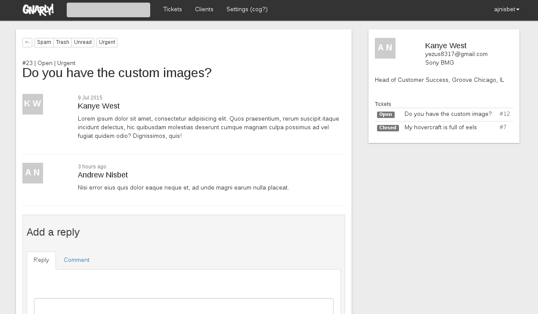The width and height of the screenshot is (538, 314).
Task: Click 'Do you have the custom images?' heading
Action: 117,73
